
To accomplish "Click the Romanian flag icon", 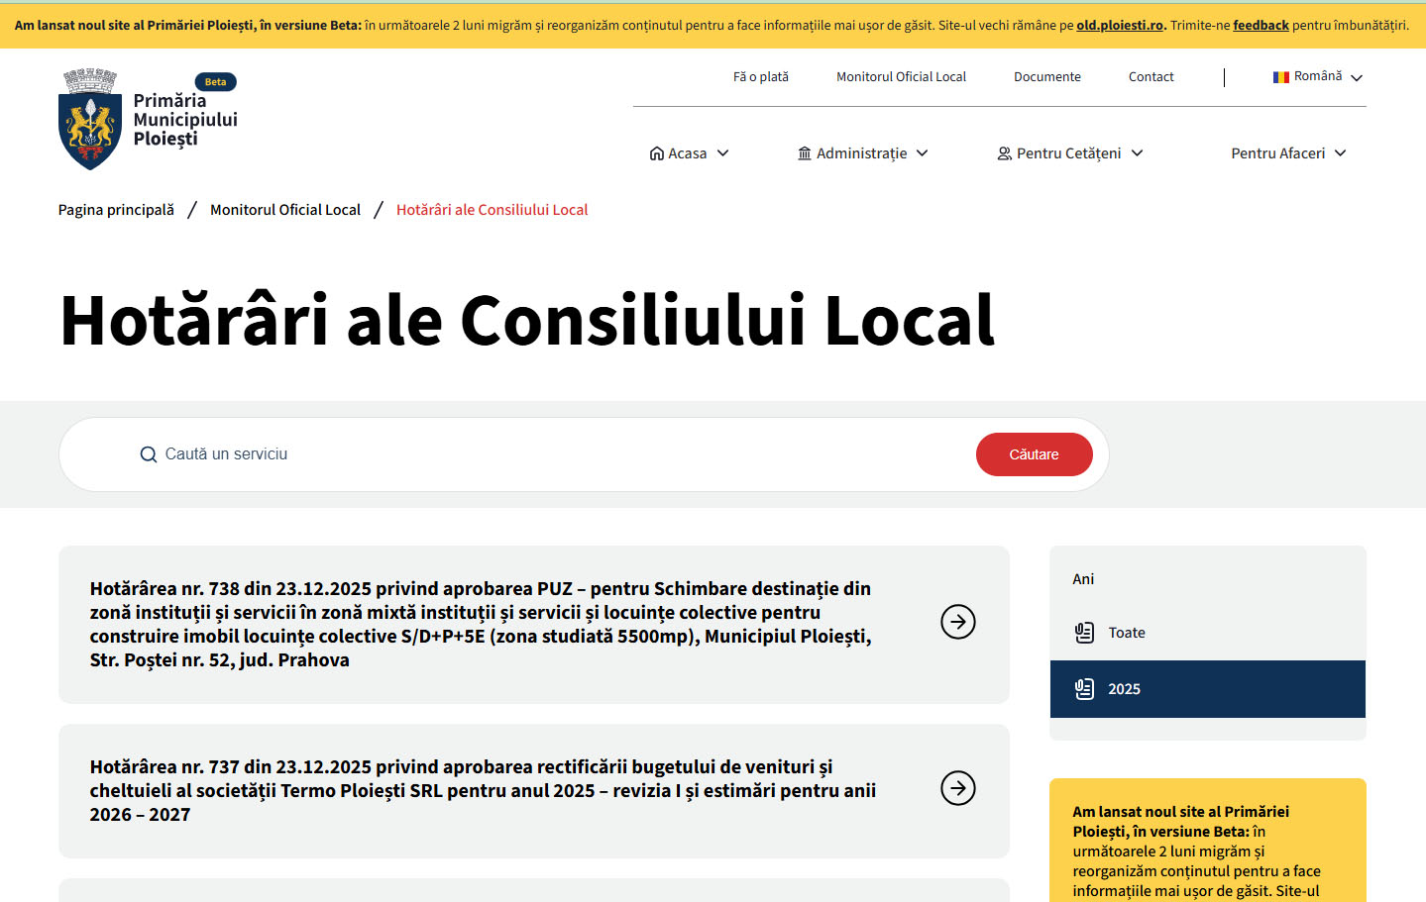I will [x=1280, y=77].
